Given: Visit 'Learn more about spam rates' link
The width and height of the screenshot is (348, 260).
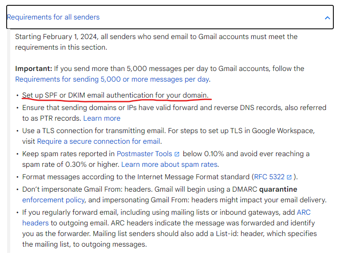Looking at the screenshot, I should pos(169,165).
